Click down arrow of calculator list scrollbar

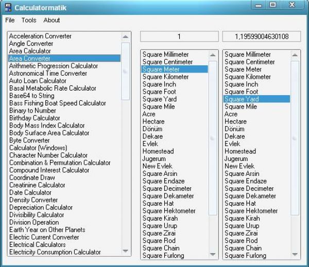(125, 251)
